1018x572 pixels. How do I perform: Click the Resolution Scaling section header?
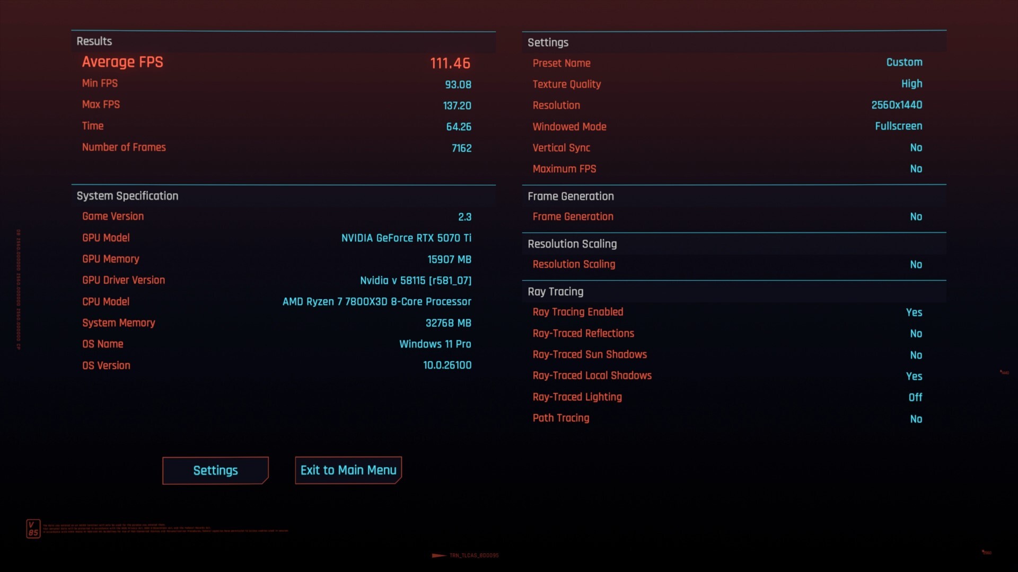click(x=572, y=244)
